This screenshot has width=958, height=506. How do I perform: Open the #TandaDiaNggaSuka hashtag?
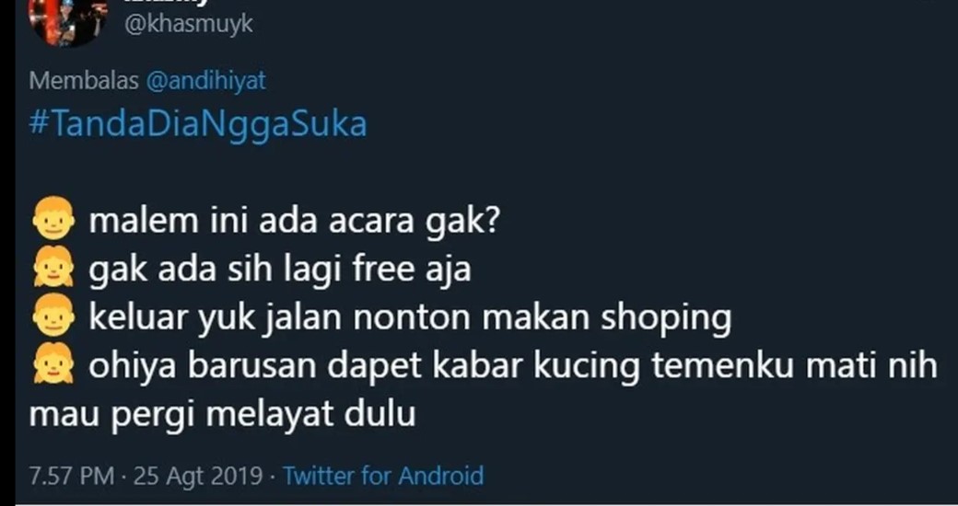coord(198,124)
